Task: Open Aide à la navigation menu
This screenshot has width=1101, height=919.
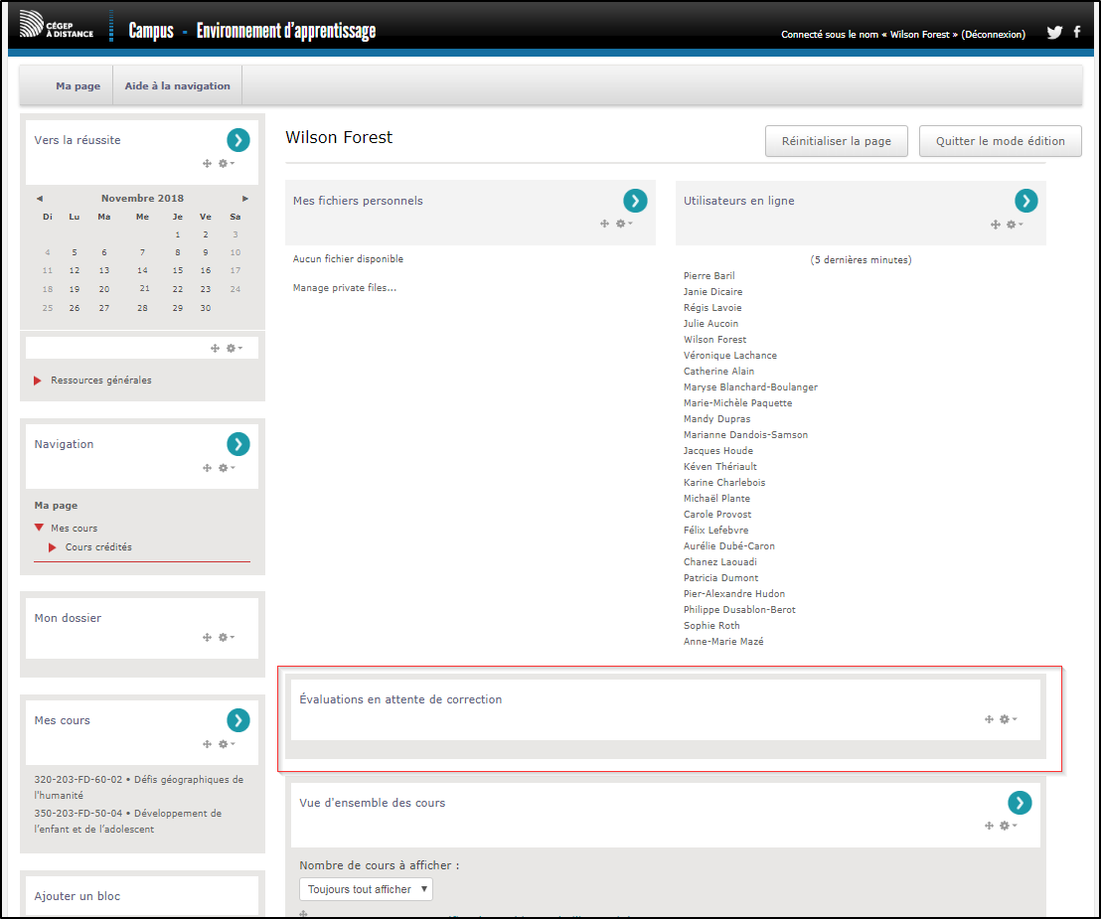Action: click(x=177, y=86)
